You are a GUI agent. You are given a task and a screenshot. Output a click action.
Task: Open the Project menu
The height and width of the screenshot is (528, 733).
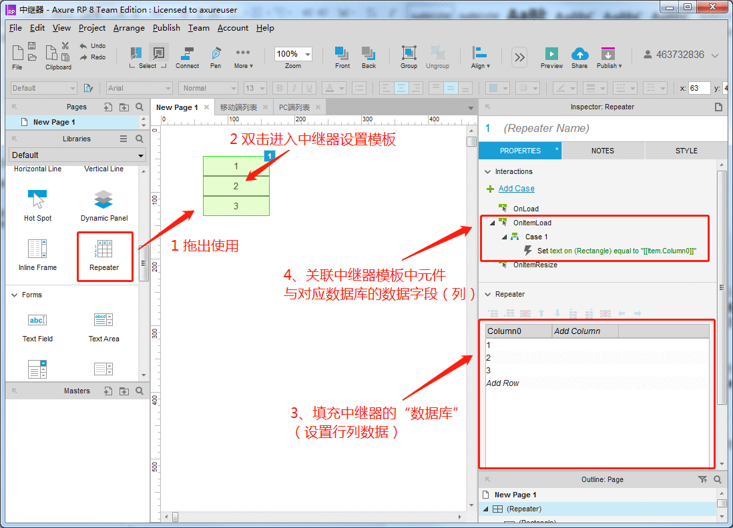tap(92, 28)
